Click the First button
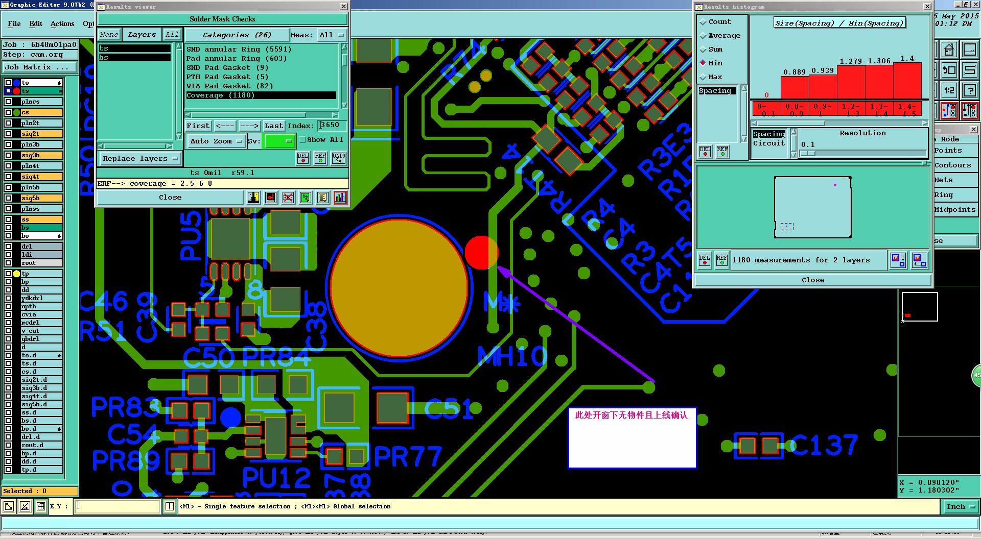Viewport: 981px width, 539px height. (x=198, y=126)
